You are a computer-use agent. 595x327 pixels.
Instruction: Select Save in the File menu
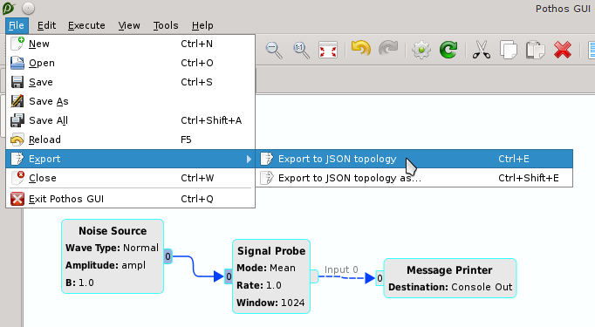click(x=130, y=82)
